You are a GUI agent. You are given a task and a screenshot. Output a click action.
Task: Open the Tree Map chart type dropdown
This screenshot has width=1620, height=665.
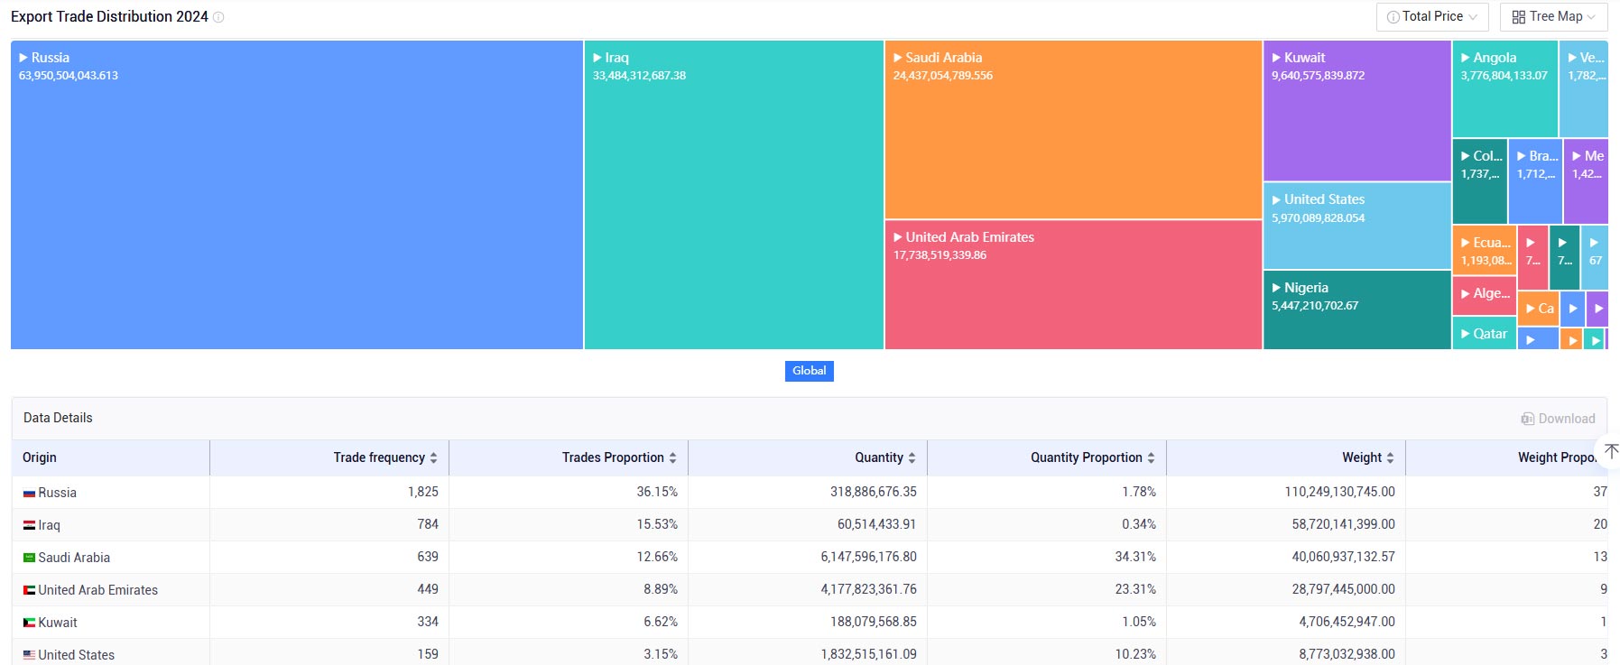[1553, 16]
